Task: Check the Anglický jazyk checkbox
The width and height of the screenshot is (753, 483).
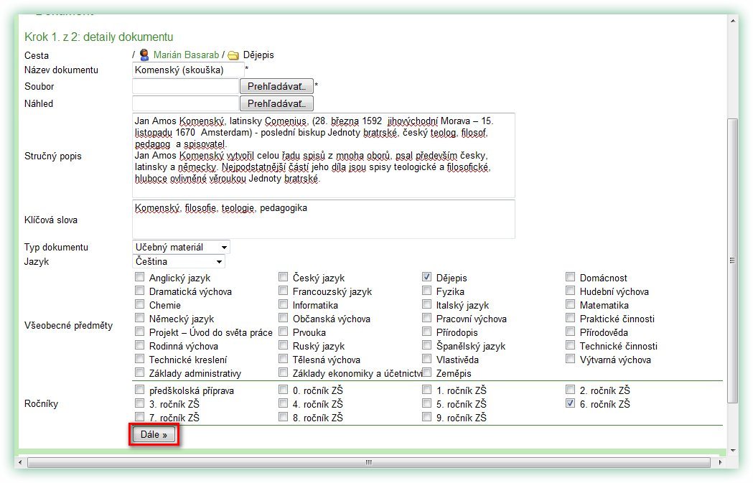Action: click(139, 277)
